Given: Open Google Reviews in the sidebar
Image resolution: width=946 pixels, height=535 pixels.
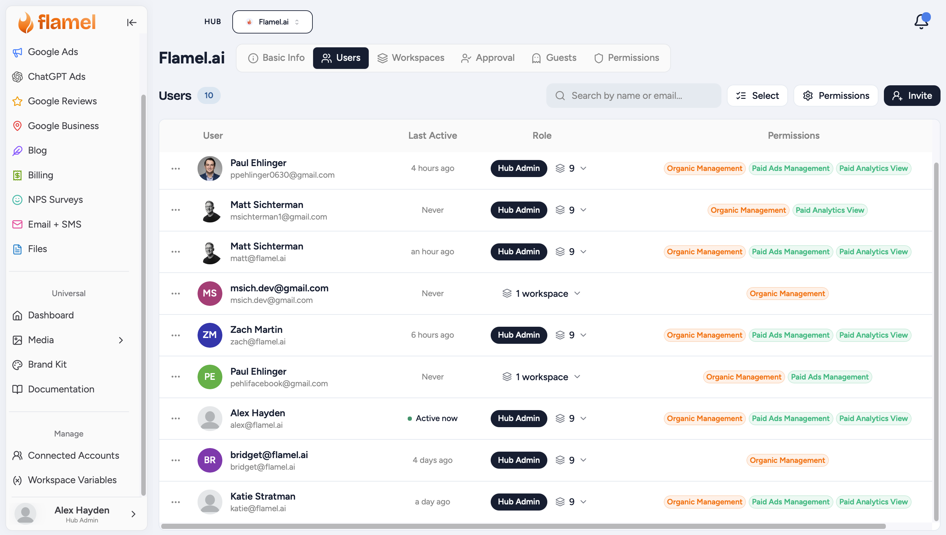Looking at the screenshot, I should pos(62,101).
